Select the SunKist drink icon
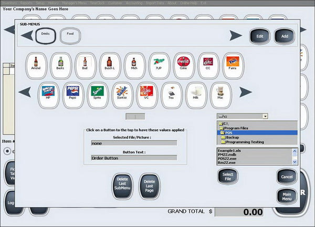Screen dimensions: 315x227 (122, 95)
